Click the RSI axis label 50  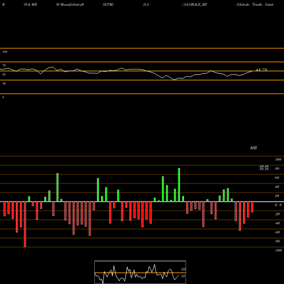(4, 74)
